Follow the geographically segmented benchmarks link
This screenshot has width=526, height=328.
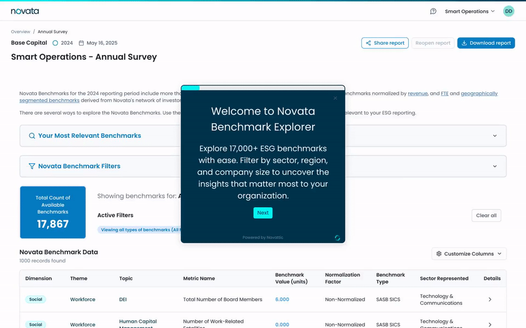tap(479, 94)
